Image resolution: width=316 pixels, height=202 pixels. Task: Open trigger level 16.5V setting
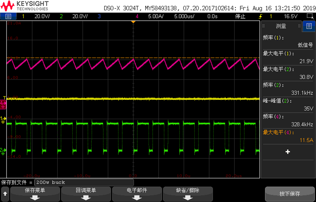tap(290, 16)
